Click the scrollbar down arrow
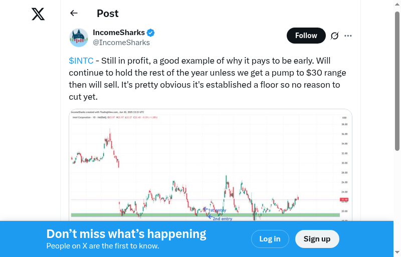The image size is (401, 257). pos(397,252)
